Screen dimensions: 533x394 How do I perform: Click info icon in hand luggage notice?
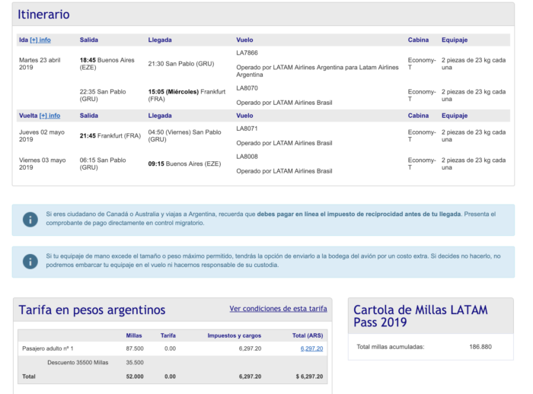30,261
